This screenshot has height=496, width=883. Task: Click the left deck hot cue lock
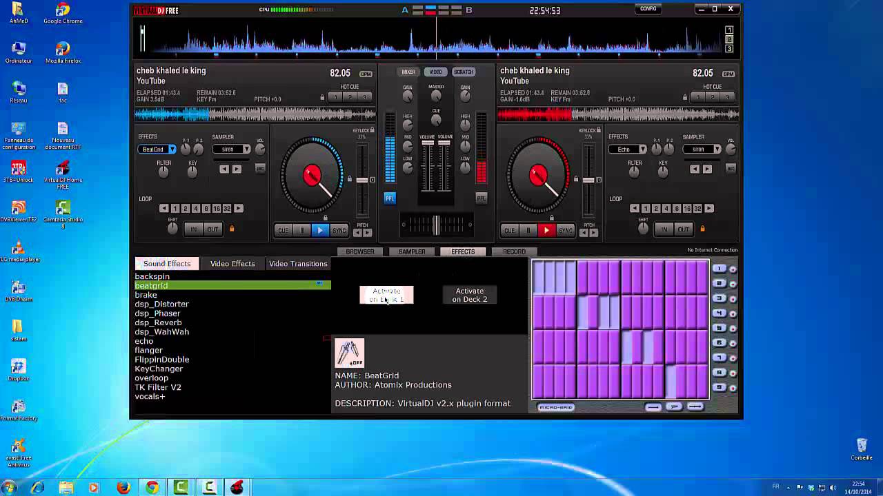tap(322, 97)
